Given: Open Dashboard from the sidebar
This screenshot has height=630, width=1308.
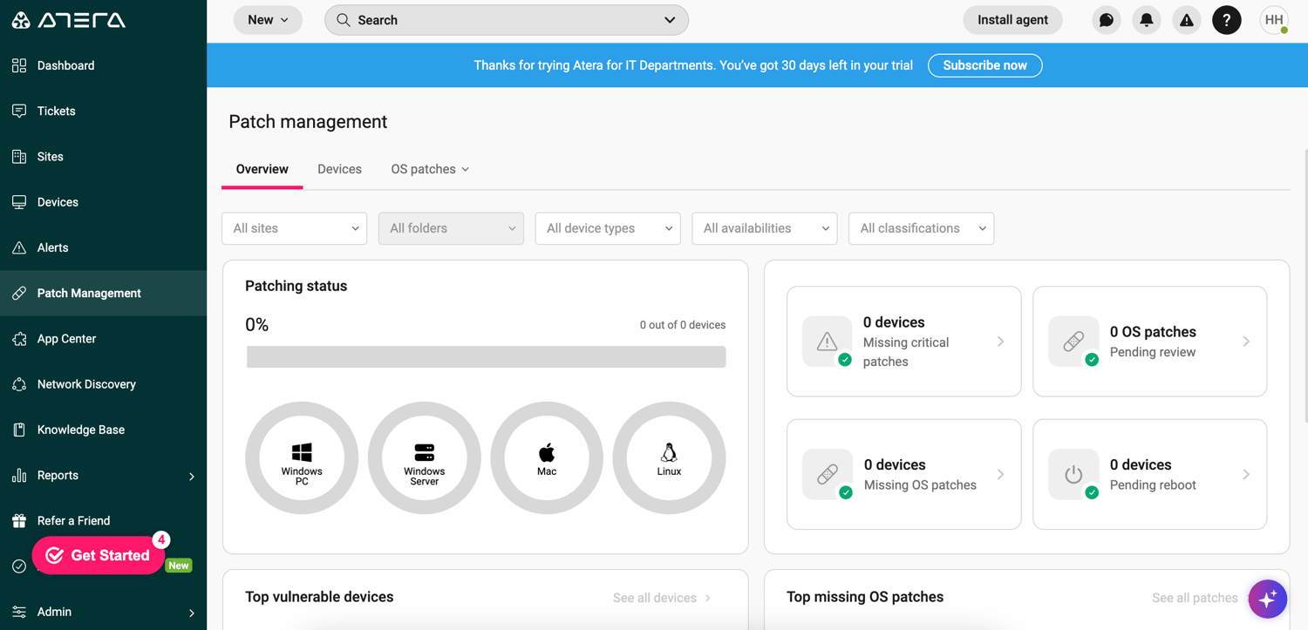Looking at the screenshot, I should click(103, 65).
